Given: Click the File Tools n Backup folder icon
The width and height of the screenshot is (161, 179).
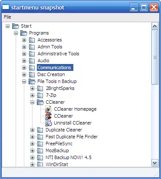Looking at the screenshot, I should (x=32, y=81).
